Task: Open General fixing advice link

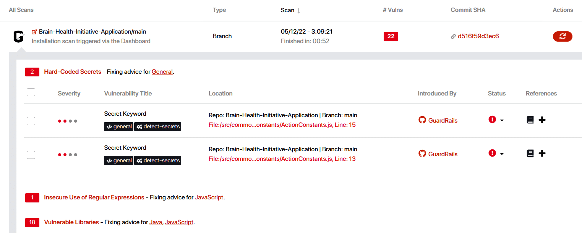Action: [x=162, y=71]
